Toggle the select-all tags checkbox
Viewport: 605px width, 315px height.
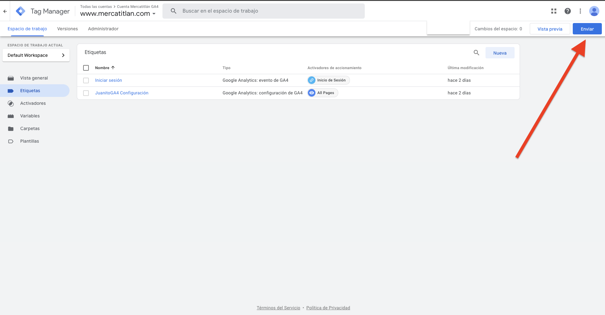(86, 68)
